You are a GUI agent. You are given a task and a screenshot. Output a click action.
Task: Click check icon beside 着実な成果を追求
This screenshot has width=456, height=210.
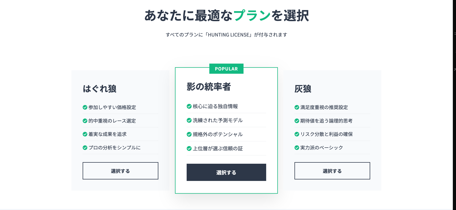pyautogui.click(x=85, y=134)
